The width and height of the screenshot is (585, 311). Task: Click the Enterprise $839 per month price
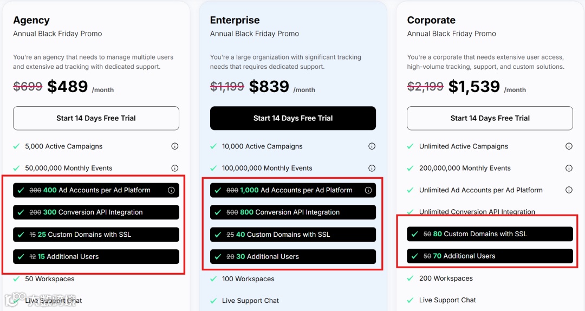[x=269, y=87]
